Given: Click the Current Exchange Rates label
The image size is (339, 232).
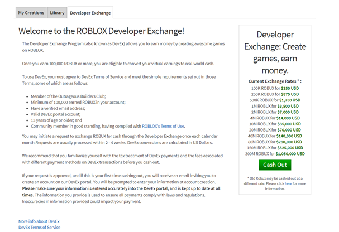Looking at the screenshot, I should click(x=274, y=81).
